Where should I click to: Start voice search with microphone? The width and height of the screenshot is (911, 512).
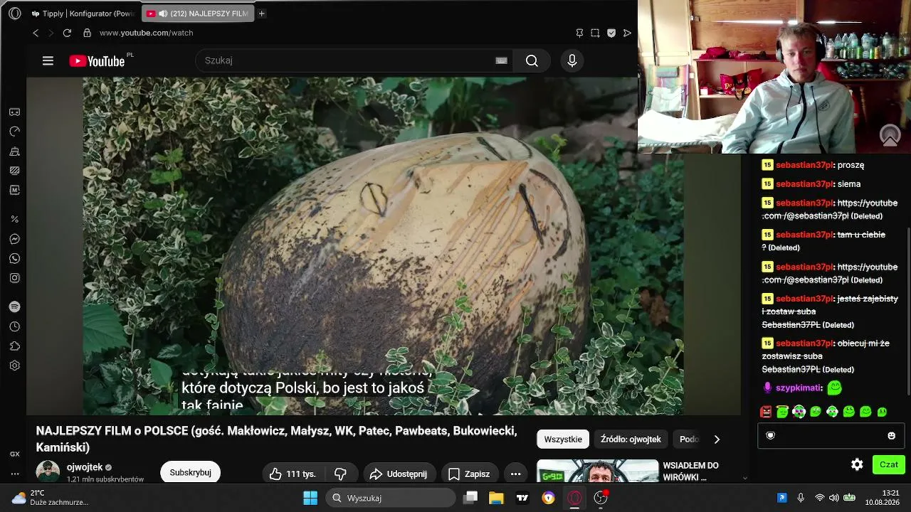tap(572, 60)
